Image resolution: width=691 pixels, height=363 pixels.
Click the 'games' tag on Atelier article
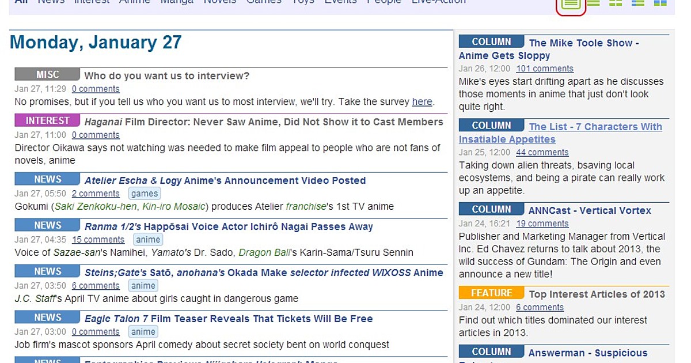point(144,194)
